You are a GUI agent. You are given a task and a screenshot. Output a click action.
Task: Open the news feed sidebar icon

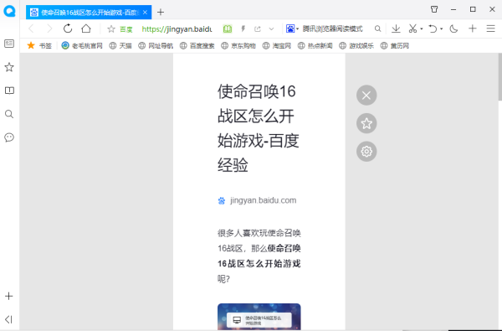pos(9,44)
